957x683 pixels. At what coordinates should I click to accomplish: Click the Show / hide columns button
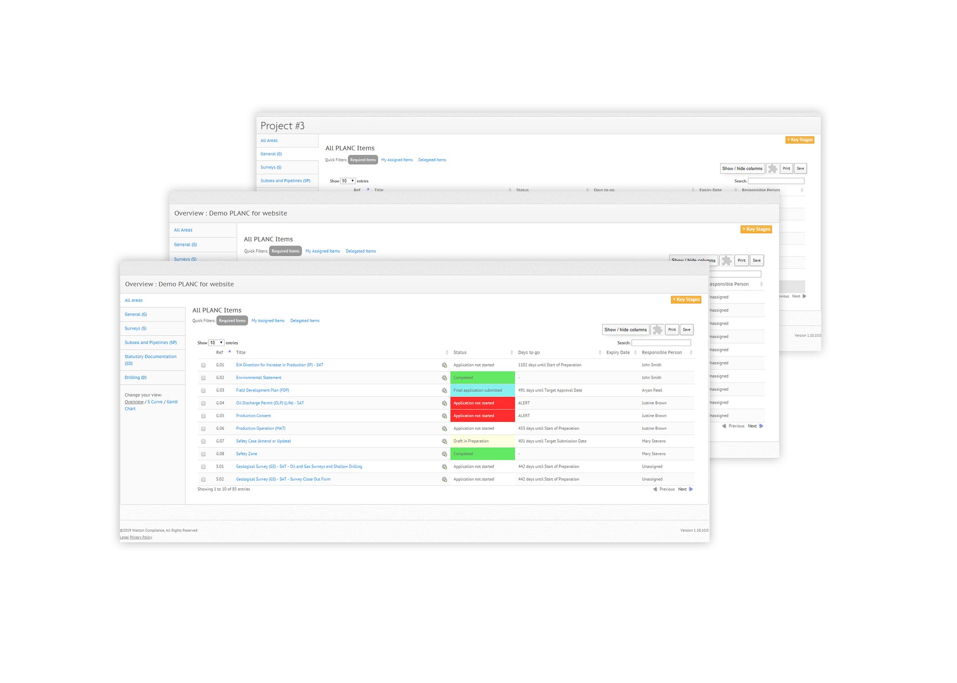coord(625,330)
